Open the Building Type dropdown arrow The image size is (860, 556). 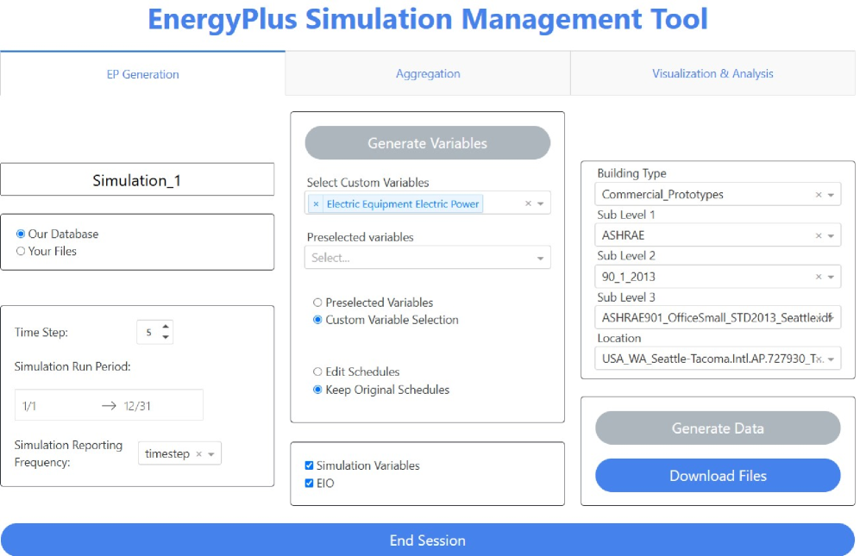click(x=831, y=195)
